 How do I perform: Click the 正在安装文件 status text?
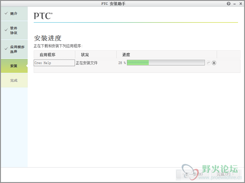pos(87,63)
